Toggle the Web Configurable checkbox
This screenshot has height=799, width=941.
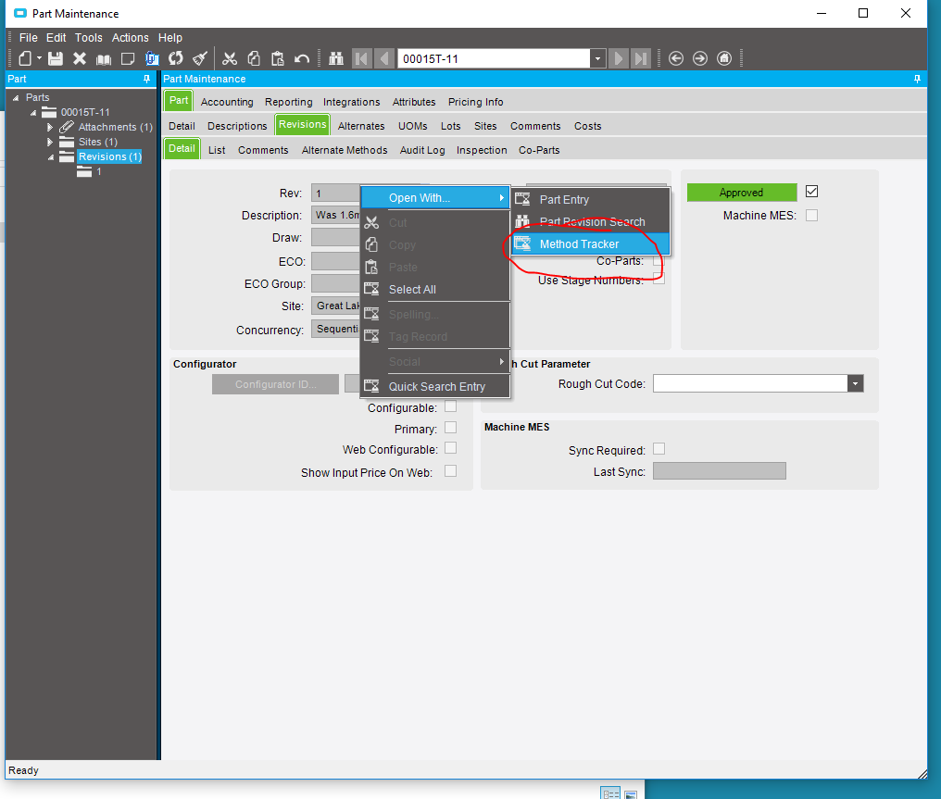tap(451, 449)
